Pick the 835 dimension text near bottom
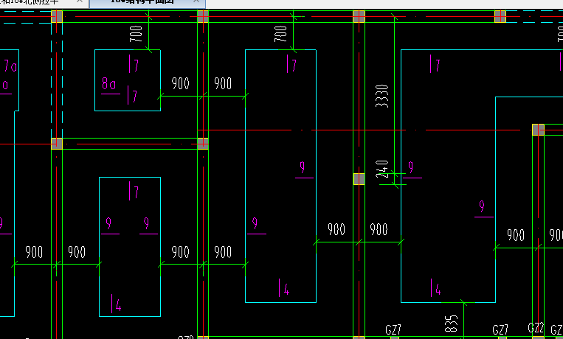 tap(451, 324)
